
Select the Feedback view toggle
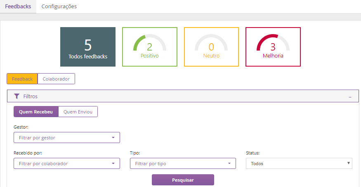(x=22, y=78)
